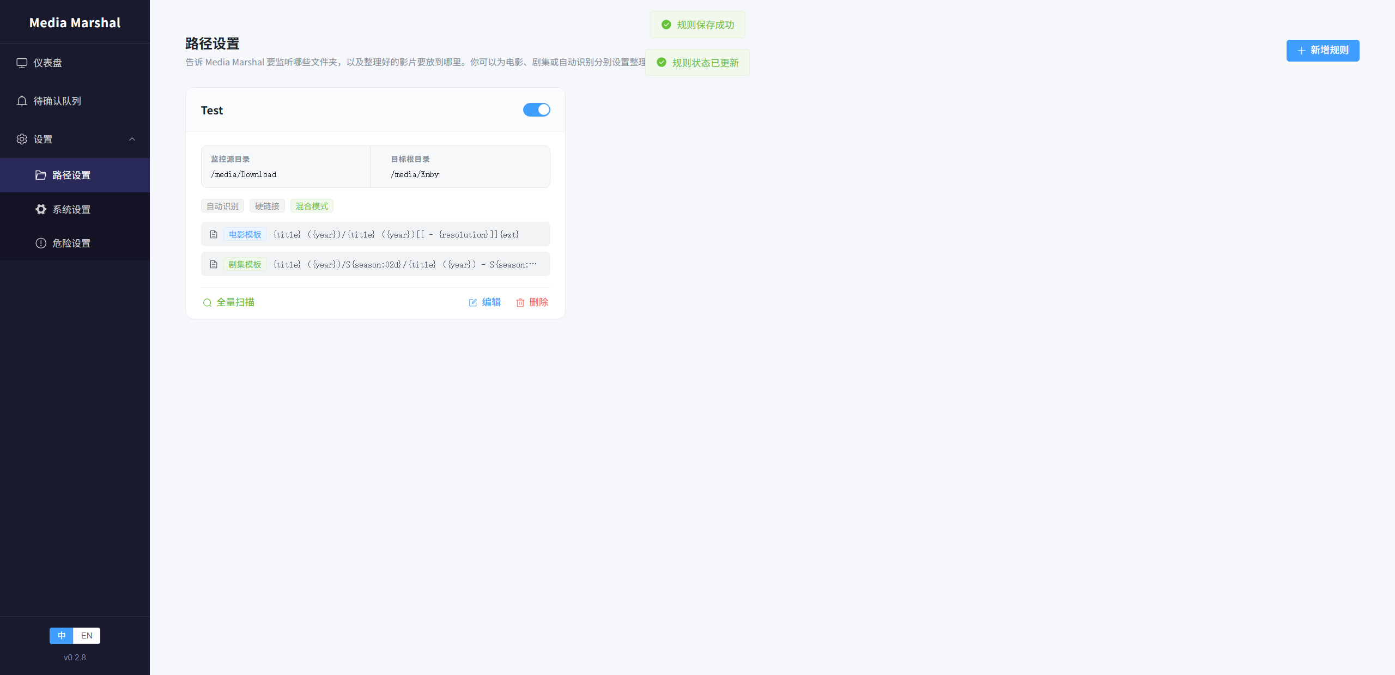Disable the Test rule switch

[x=537, y=110]
